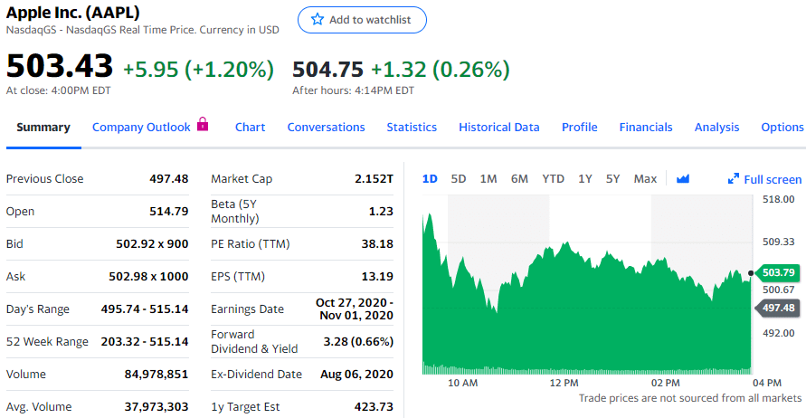Image resolution: width=806 pixels, height=418 pixels.
Task: Select the 1D chart range
Action: point(430,179)
